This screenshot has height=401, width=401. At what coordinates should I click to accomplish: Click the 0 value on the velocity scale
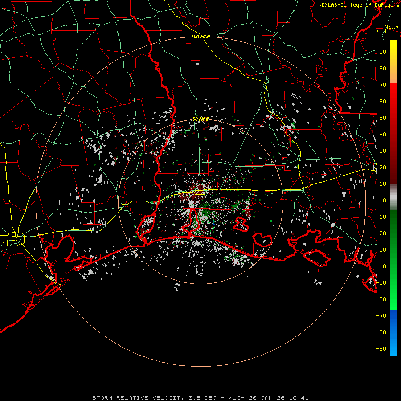pos(385,200)
